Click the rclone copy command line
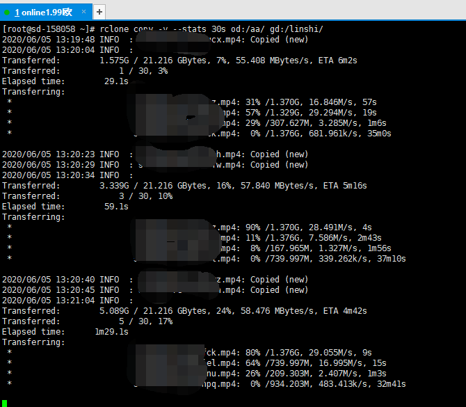Screen dimensions: 466x407 pyautogui.click(x=163, y=29)
